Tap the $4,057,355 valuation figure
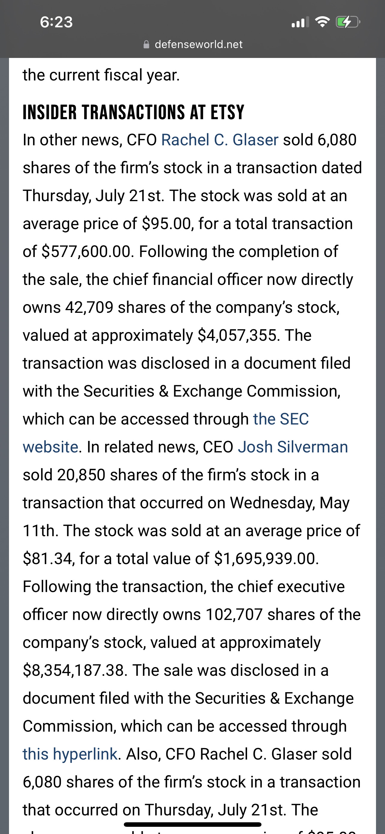 (x=237, y=335)
